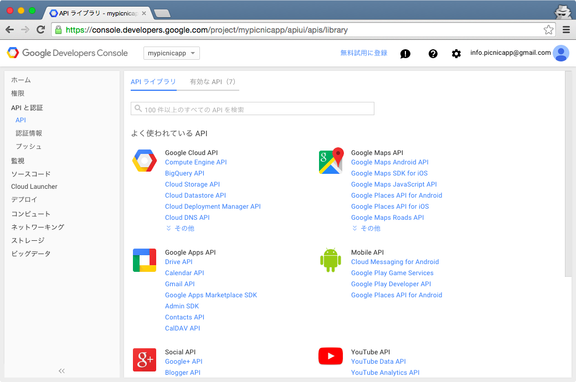Image resolution: width=576 pixels, height=382 pixels.
Task: Click the API search input field
Action: [x=253, y=109]
